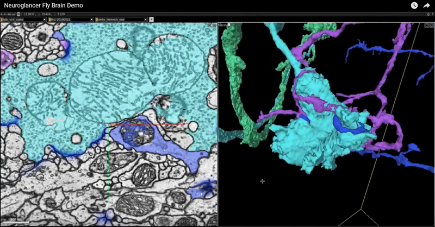Toggle visibility via fafb_v14_clahe layer number
435x227 pixels.
pyautogui.click(x=3, y=19)
